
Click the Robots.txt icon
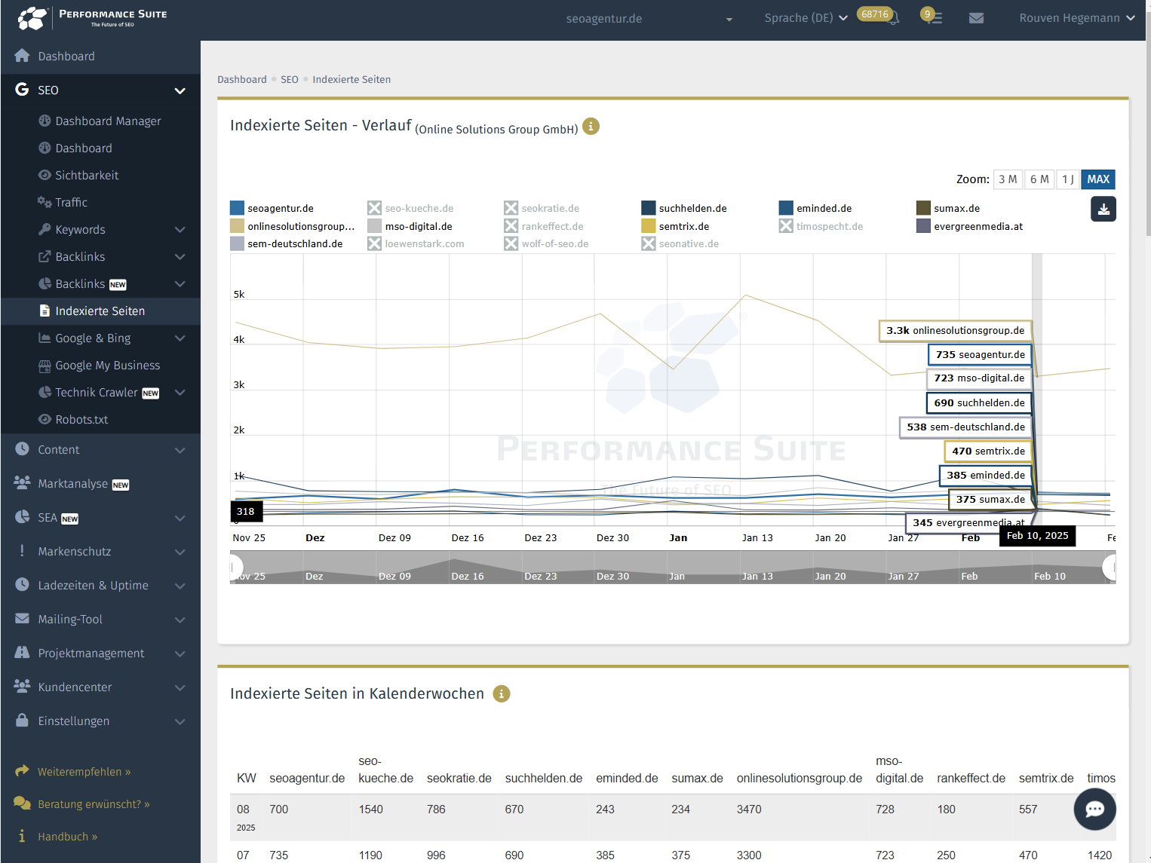pos(45,419)
